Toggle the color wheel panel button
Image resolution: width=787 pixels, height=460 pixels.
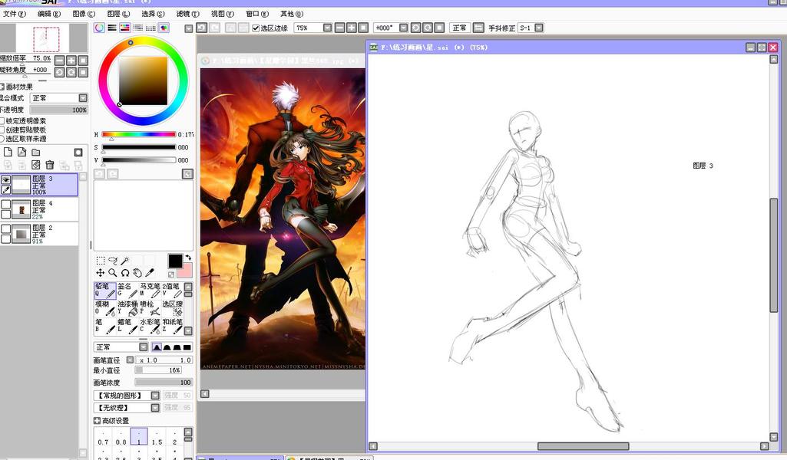tap(99, 28)
